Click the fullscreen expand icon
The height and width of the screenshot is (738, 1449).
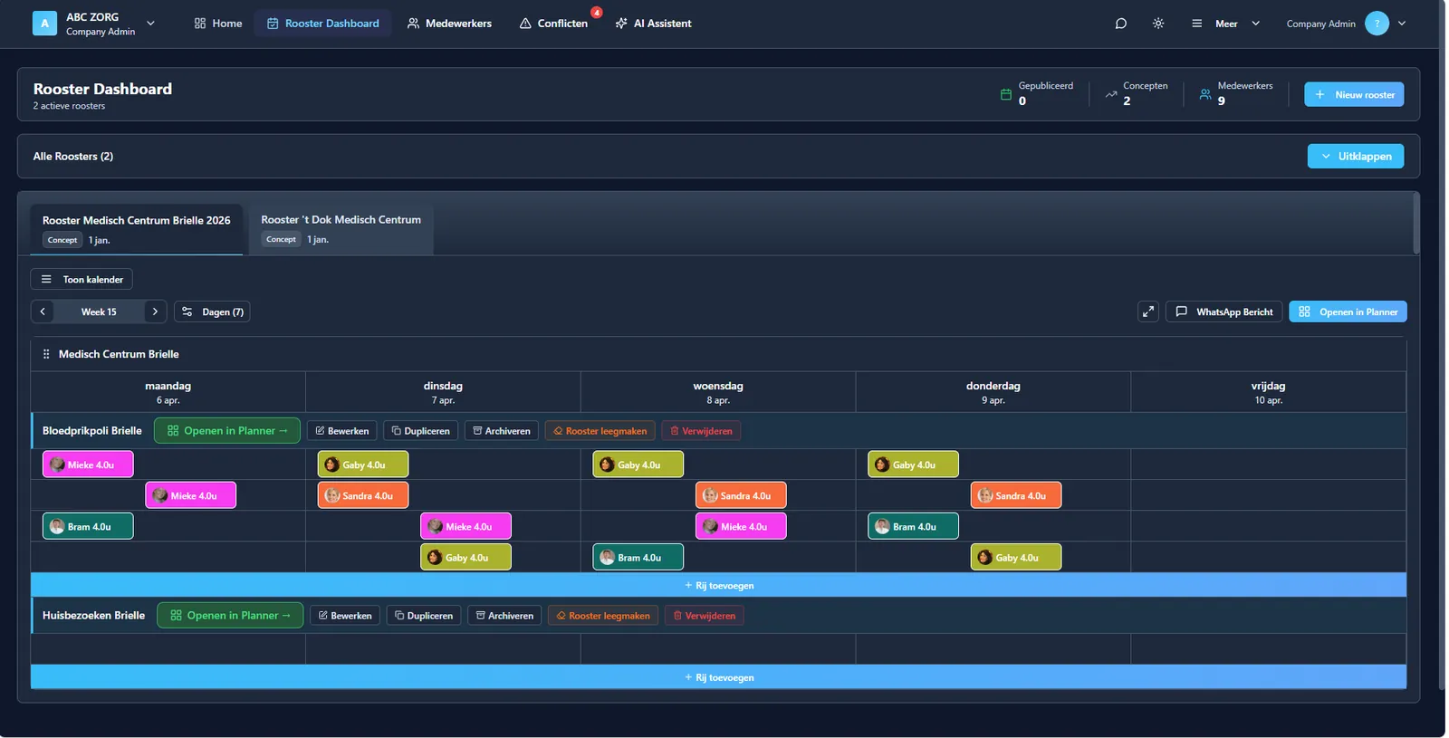pos(1148,311)
